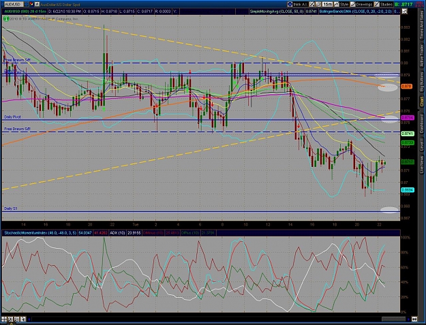The height and width of the screenshot is (325, 426).
Task: Click the crossed-tools icon after think A.I.
Action: click(x=312, y=4)
